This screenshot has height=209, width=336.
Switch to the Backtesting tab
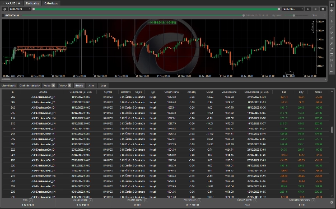coord(32,3)
